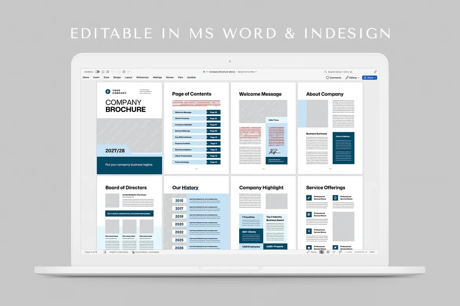
Task: Open the Design ribbon tab
Action: (x=117, y=78)
